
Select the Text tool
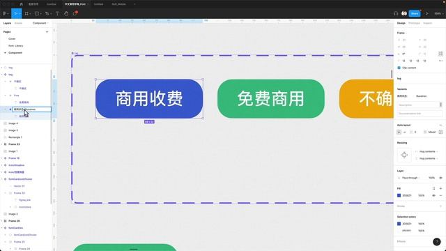(x=57, y=13)
